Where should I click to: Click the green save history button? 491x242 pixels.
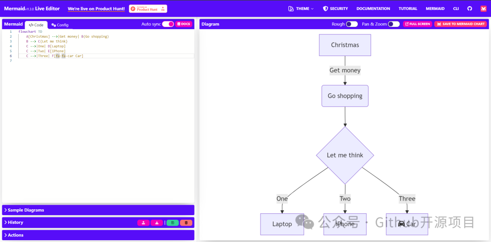(173, 223)
